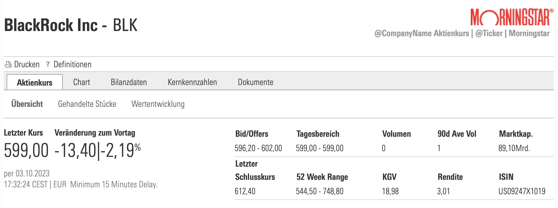Click the Bid/Offers value 596,20 - 602,00
Image resolution: width=558 pixels, height=208 pixels.
[258, 148]
